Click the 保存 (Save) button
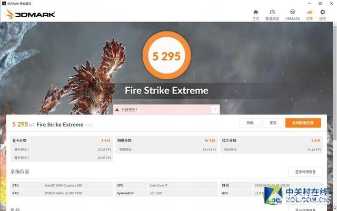This screenshot has width=337, height=211. (273, 123)
